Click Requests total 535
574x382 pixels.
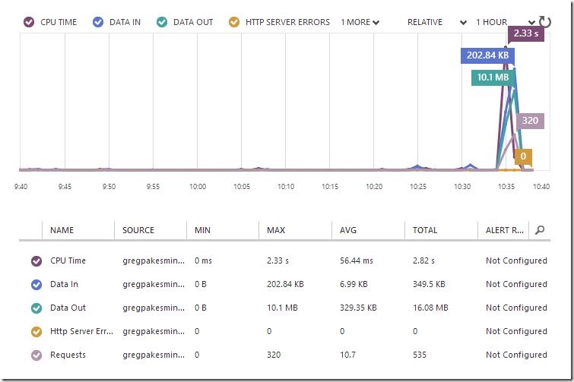[x=419, y=355]
